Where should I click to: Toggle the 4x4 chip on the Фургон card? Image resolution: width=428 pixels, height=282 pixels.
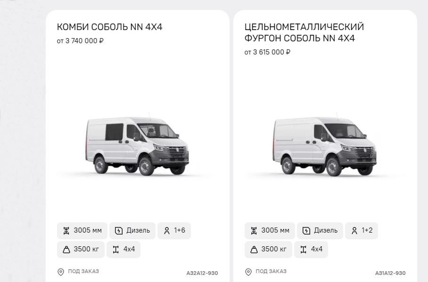tap(311, 249)
